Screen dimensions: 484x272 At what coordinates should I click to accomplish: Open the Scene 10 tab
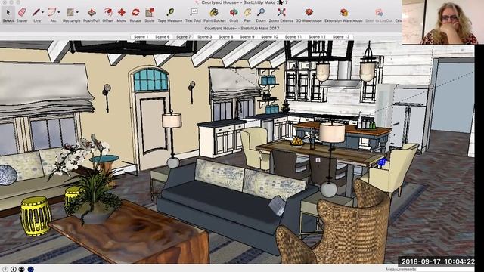269,37
